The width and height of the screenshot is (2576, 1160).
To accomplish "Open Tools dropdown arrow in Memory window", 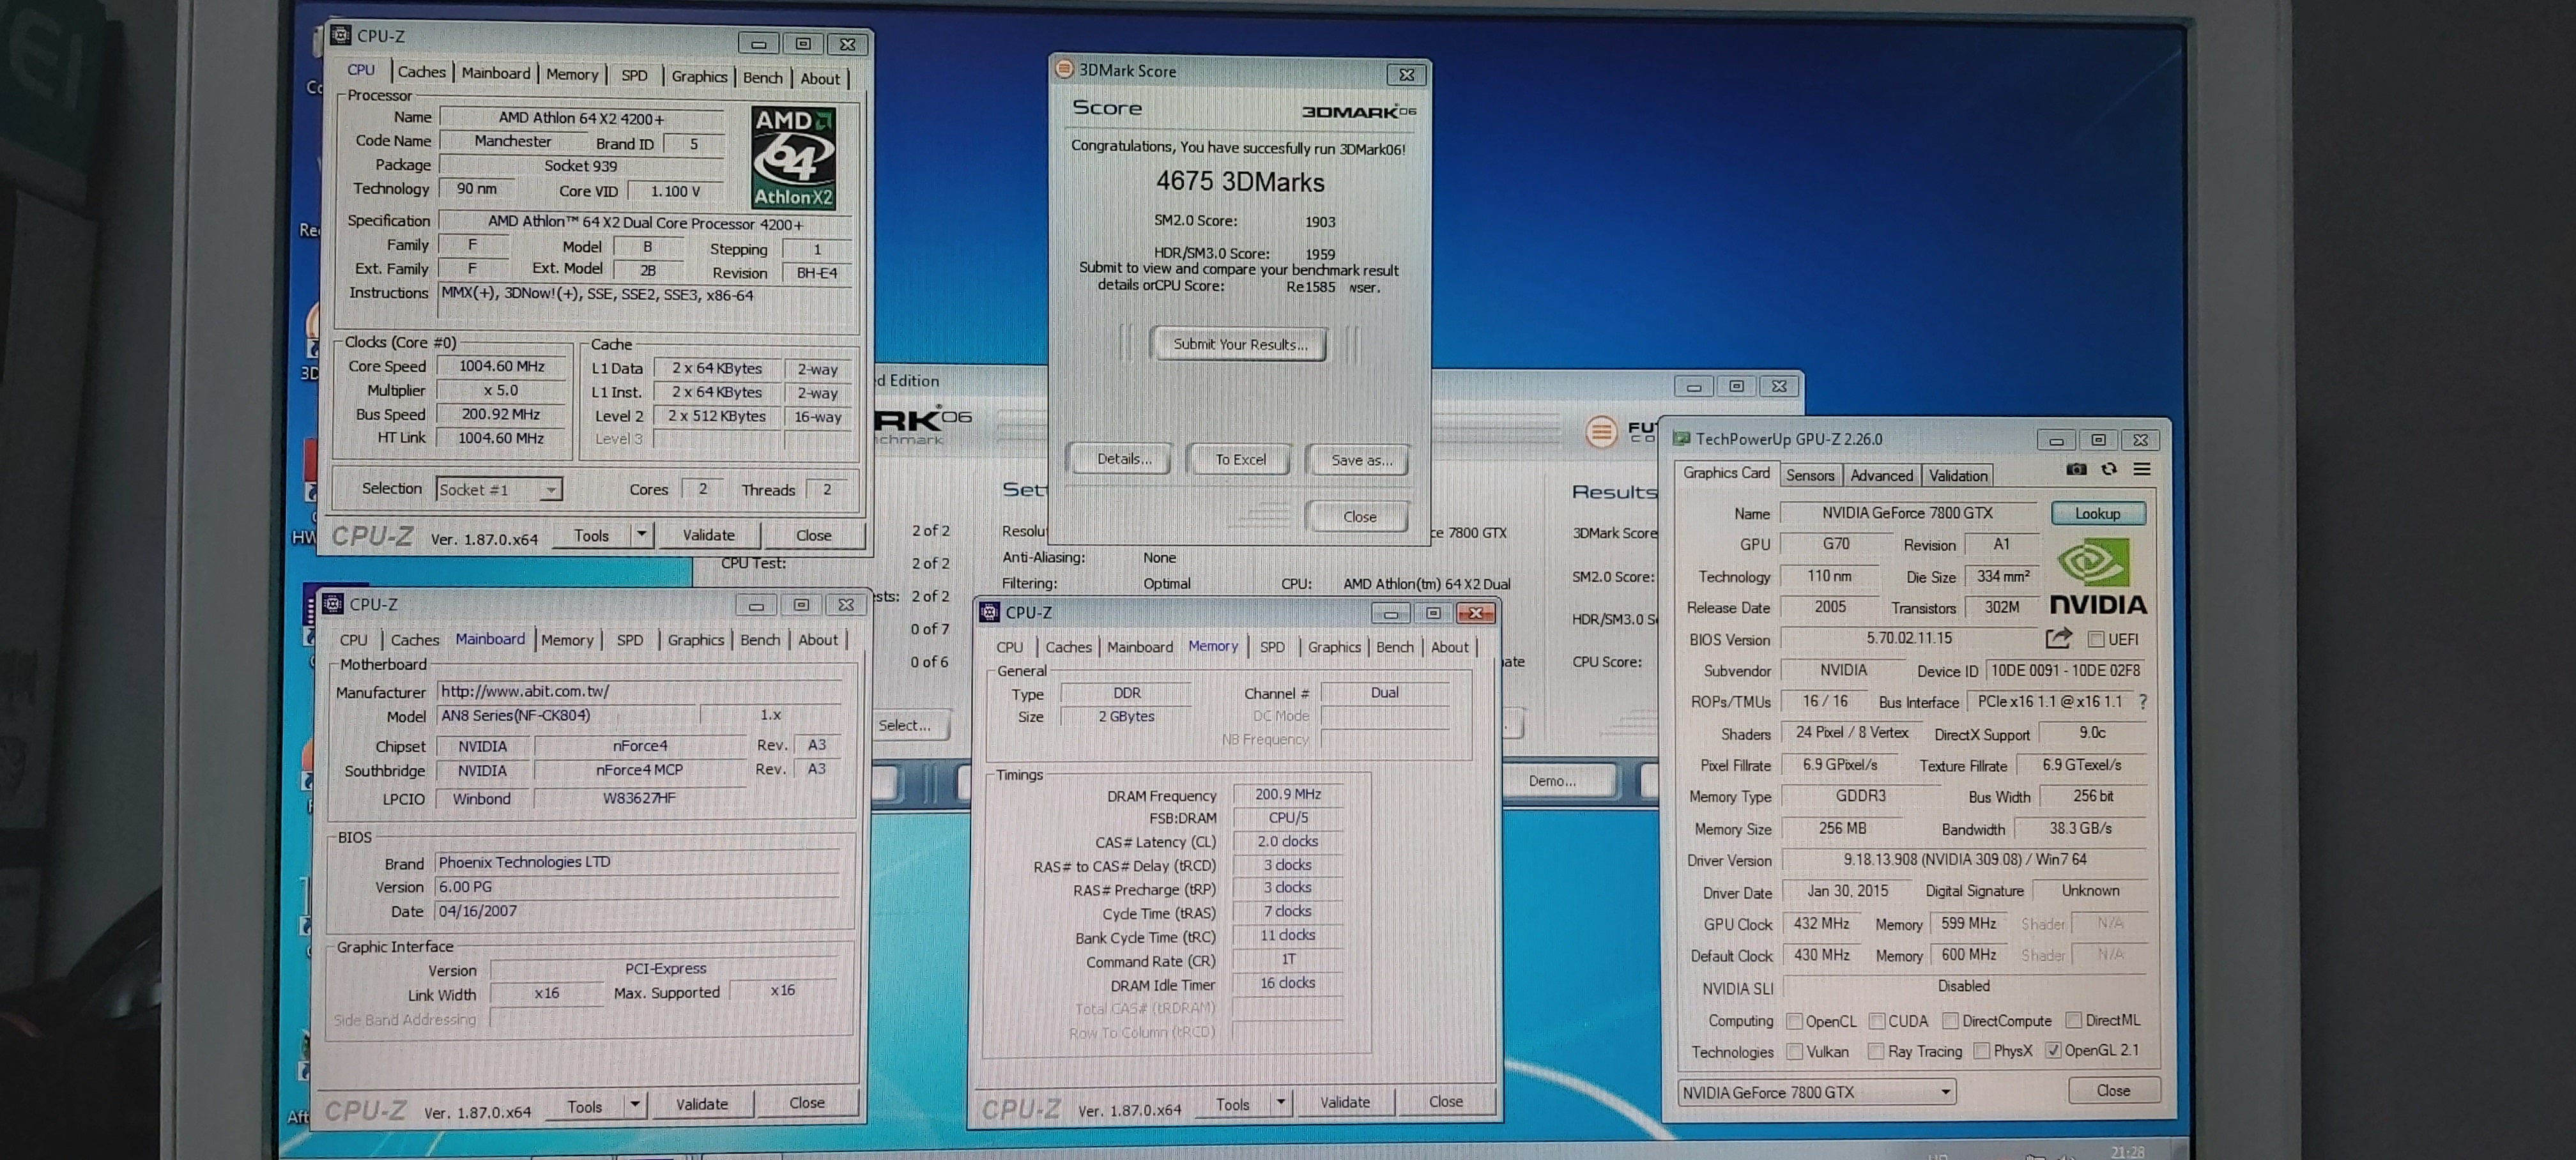I will click(1280, 1103).
